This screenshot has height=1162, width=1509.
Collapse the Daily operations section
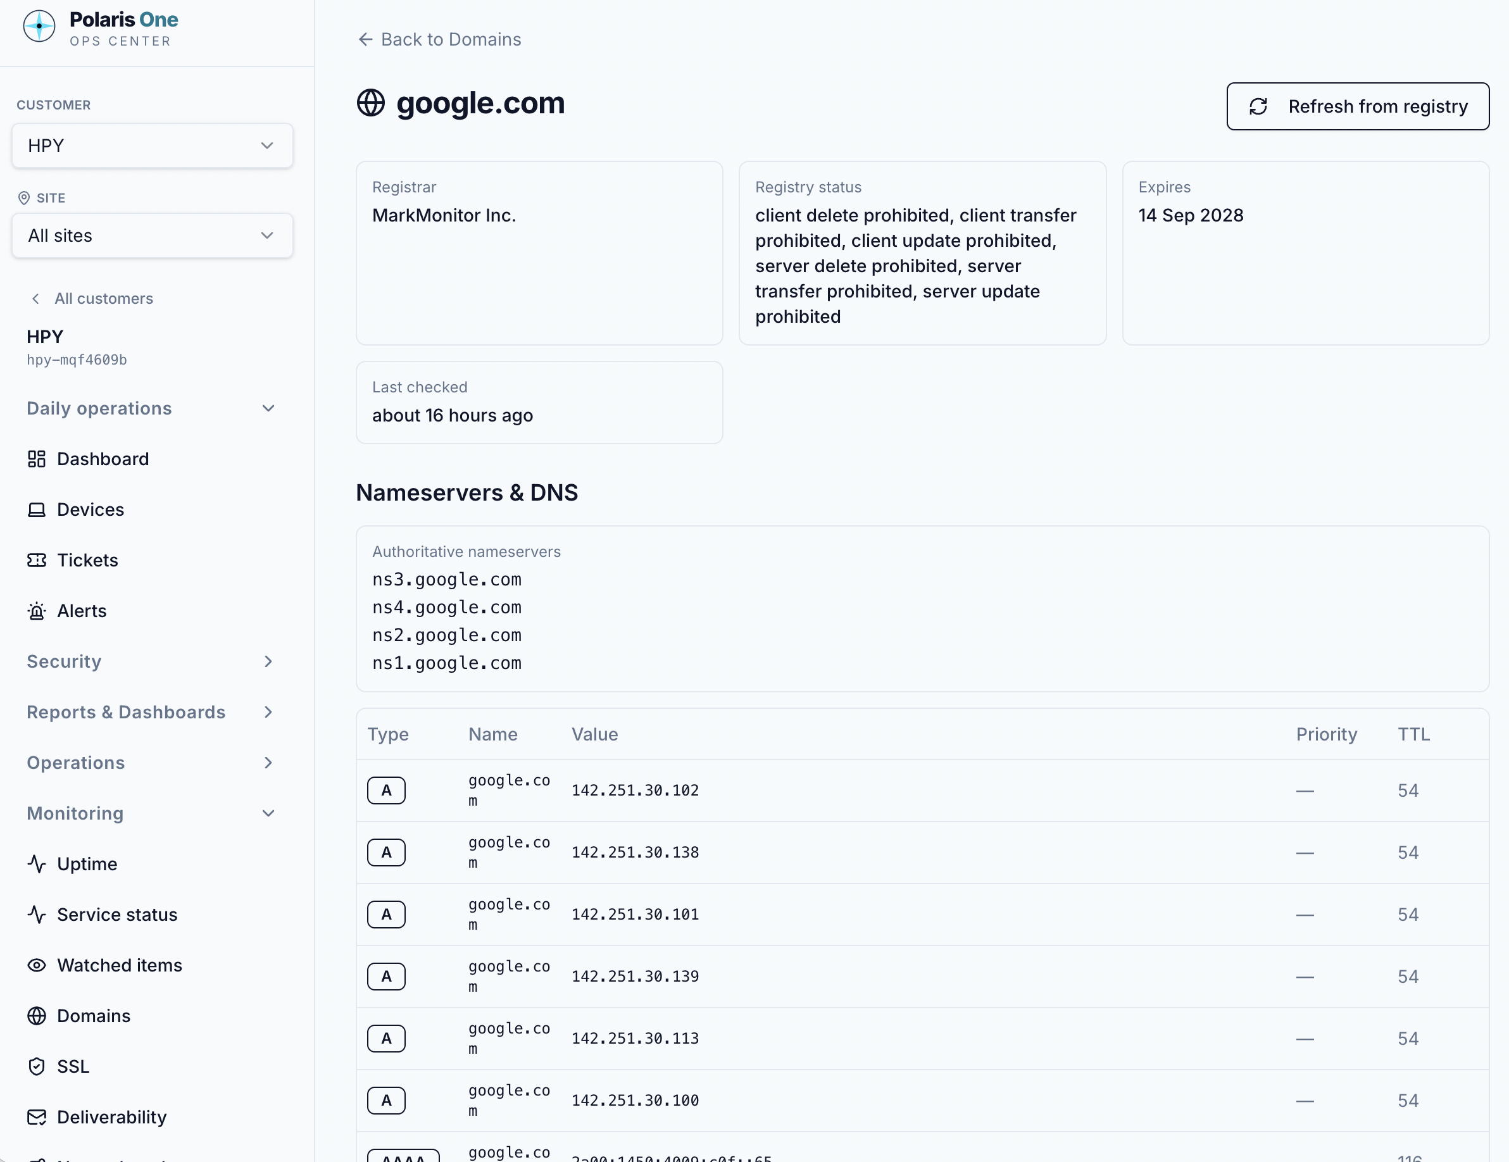[152, 408]
